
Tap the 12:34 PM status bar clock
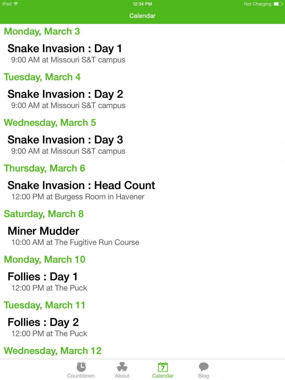click(x=142, y=4)
